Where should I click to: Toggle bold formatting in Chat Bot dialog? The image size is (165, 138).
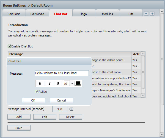pyautogui.click(x=40, y=84)
